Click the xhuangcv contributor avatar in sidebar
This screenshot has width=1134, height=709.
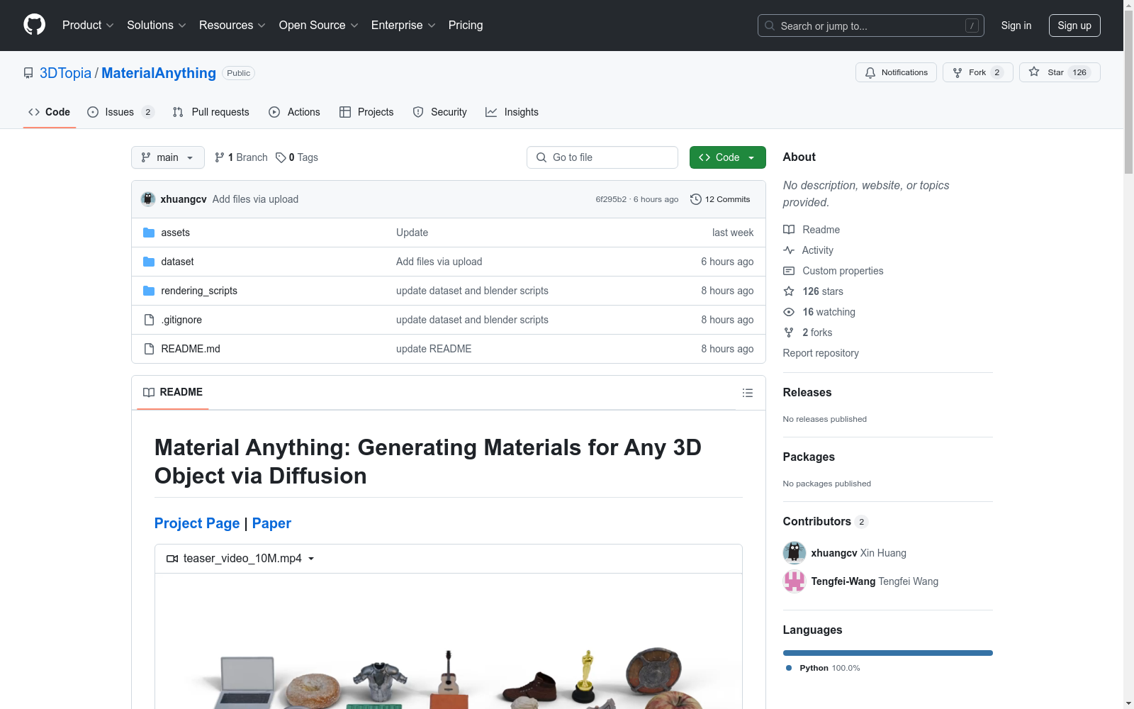[795, 553]
